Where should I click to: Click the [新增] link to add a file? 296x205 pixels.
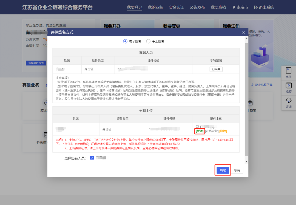coord(200,131)
